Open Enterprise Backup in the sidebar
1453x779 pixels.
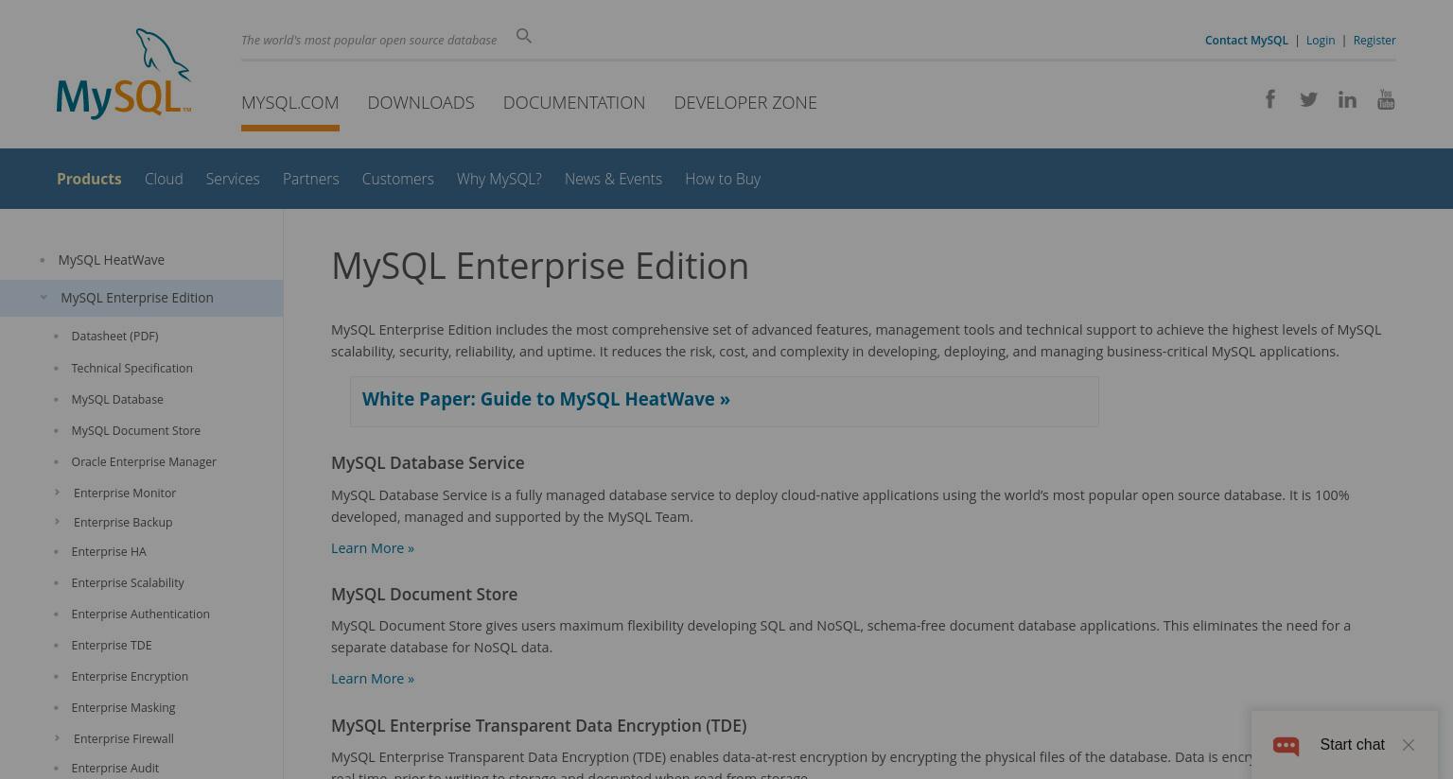(x=123, y=523)
